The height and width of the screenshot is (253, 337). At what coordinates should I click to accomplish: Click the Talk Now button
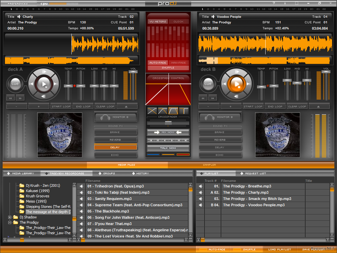(x=168, y=148)
